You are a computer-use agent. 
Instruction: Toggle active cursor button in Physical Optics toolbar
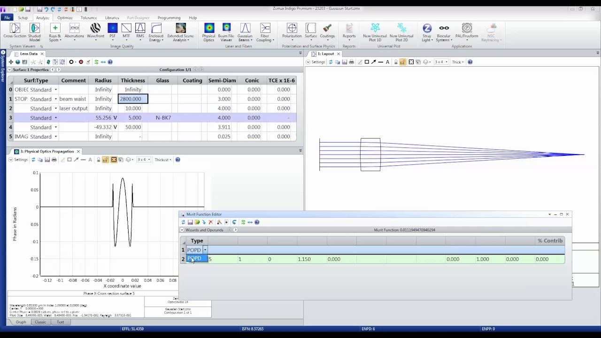114,160
